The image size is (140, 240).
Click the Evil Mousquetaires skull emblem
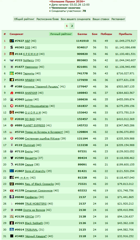pyautogui.click(x=12, y=106)
